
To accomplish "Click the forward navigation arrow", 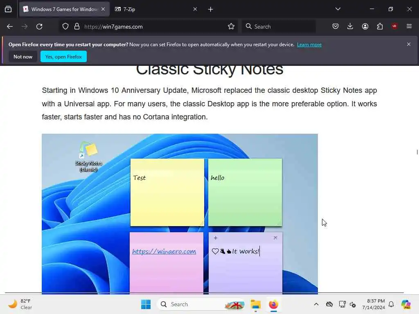I will 25,27.
